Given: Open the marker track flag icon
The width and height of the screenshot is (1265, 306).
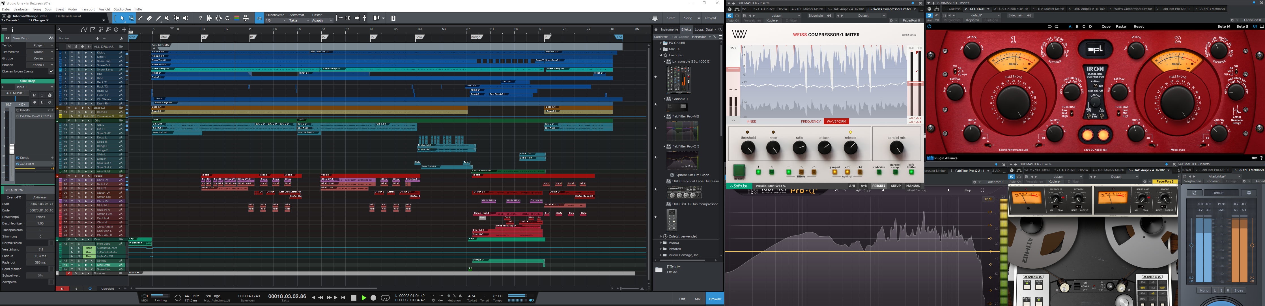Looking at the screenshot, I should (x=93, y=29).
